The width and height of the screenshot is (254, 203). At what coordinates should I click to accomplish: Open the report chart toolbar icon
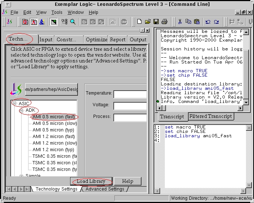[x=113, y=22]
